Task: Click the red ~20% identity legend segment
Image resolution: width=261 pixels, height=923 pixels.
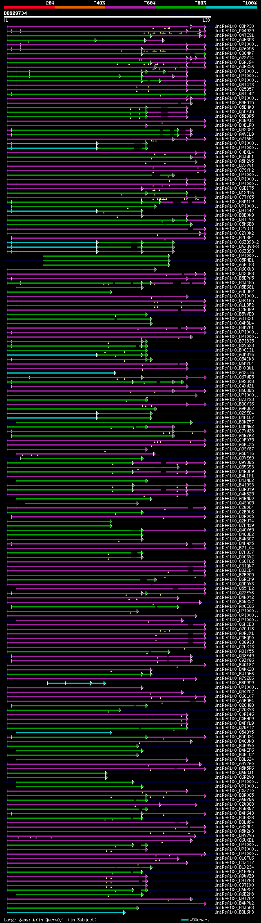Action: 29,7
